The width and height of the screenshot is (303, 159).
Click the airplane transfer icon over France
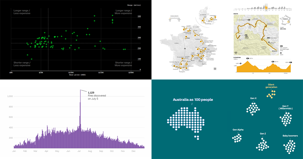pos(185,48)
